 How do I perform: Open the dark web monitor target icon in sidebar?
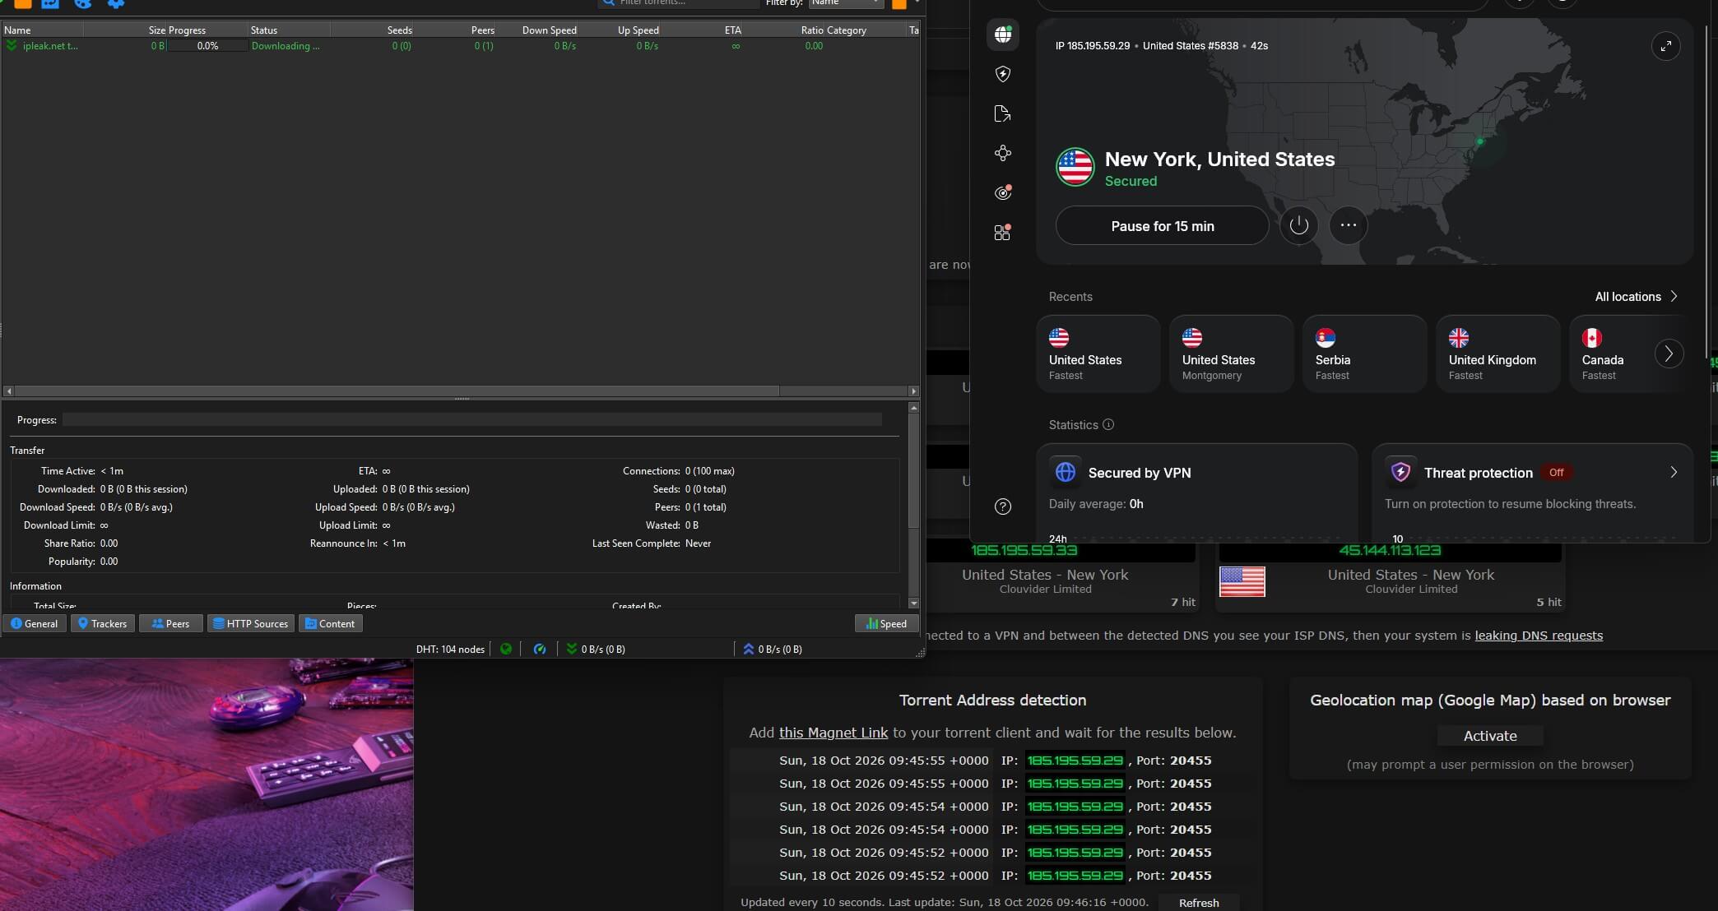1002,192
